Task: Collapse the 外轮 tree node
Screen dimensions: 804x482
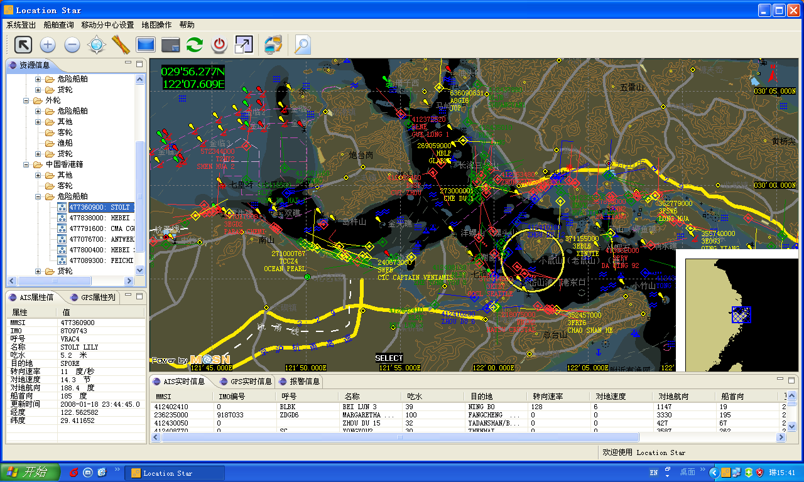Action: [x=27, y=100]
